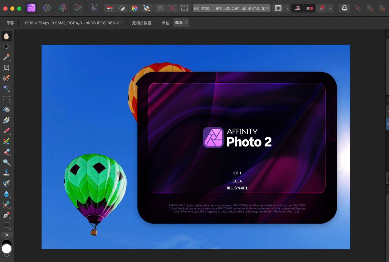Open the 第三方许可证 link

tap(237, 188)
